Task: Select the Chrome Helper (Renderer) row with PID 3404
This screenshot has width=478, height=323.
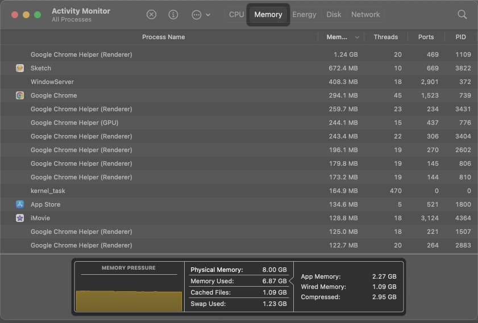Action: (x=239, y=136)
